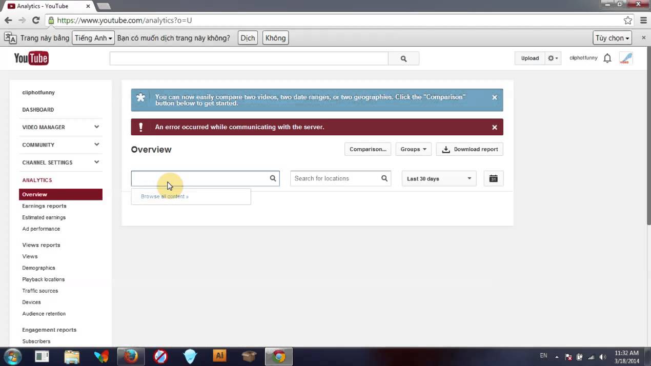Open a new browser tab
Image resolution: width=651 pixels, height=366 pixels.
click(x=104, y=6)
